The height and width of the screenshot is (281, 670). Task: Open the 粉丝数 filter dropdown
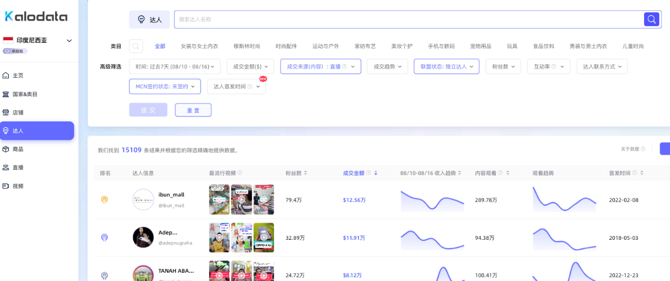503,67
